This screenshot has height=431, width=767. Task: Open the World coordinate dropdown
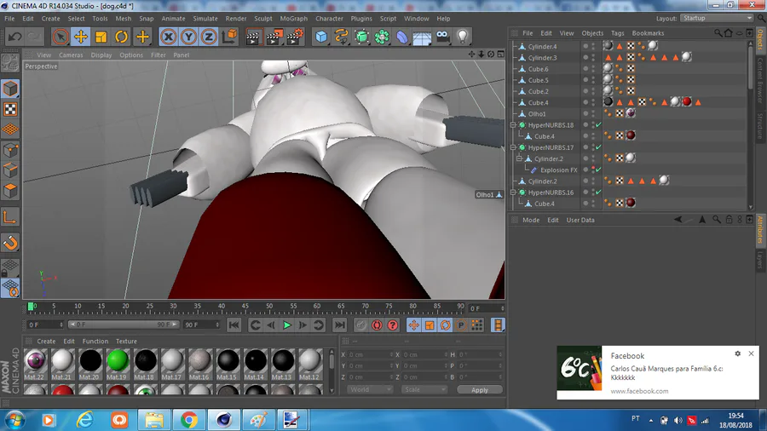pos(369,390)
